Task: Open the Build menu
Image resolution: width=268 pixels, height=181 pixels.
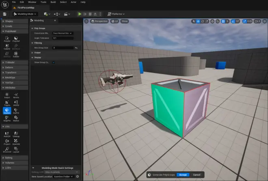Action: pos(53,2)
